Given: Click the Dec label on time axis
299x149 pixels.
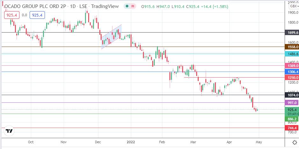Looking at the screenshot, I should (98, 142).
